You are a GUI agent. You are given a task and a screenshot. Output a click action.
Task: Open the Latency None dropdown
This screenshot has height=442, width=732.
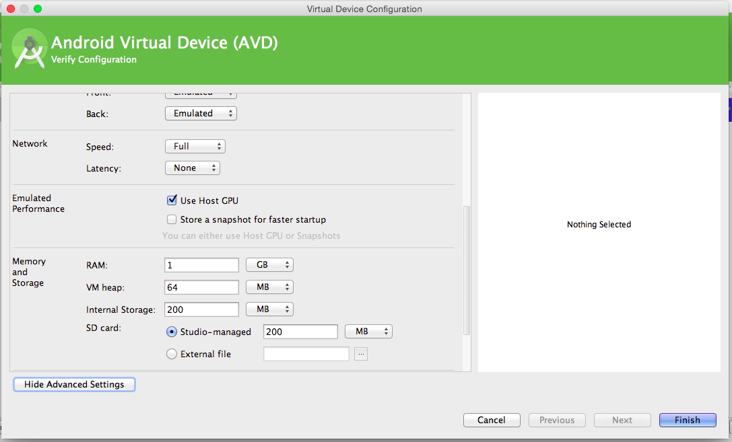tap(193, 168)
